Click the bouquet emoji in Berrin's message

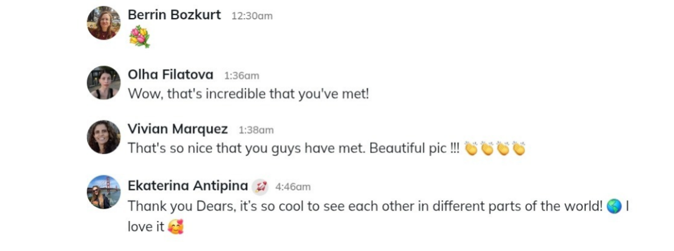click(x=139, y=37)
